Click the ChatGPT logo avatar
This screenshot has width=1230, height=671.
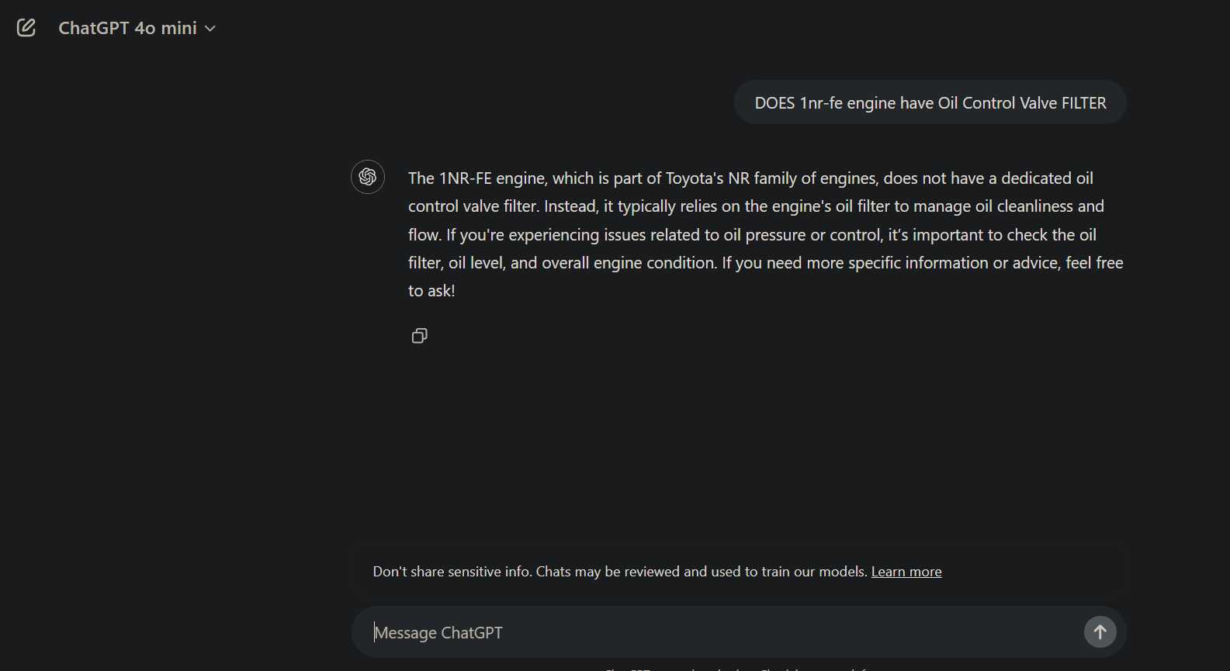pos(368,177)
